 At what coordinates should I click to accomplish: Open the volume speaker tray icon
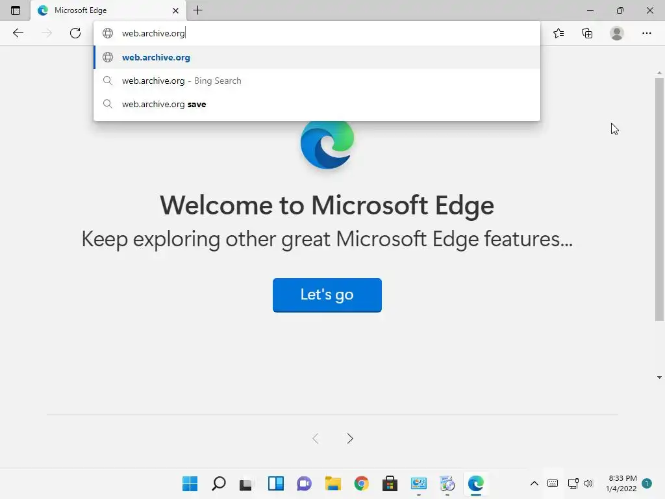click(x=588, y=483)
